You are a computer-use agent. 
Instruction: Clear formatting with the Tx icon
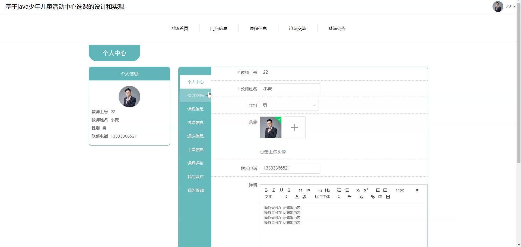coord(361,197)
